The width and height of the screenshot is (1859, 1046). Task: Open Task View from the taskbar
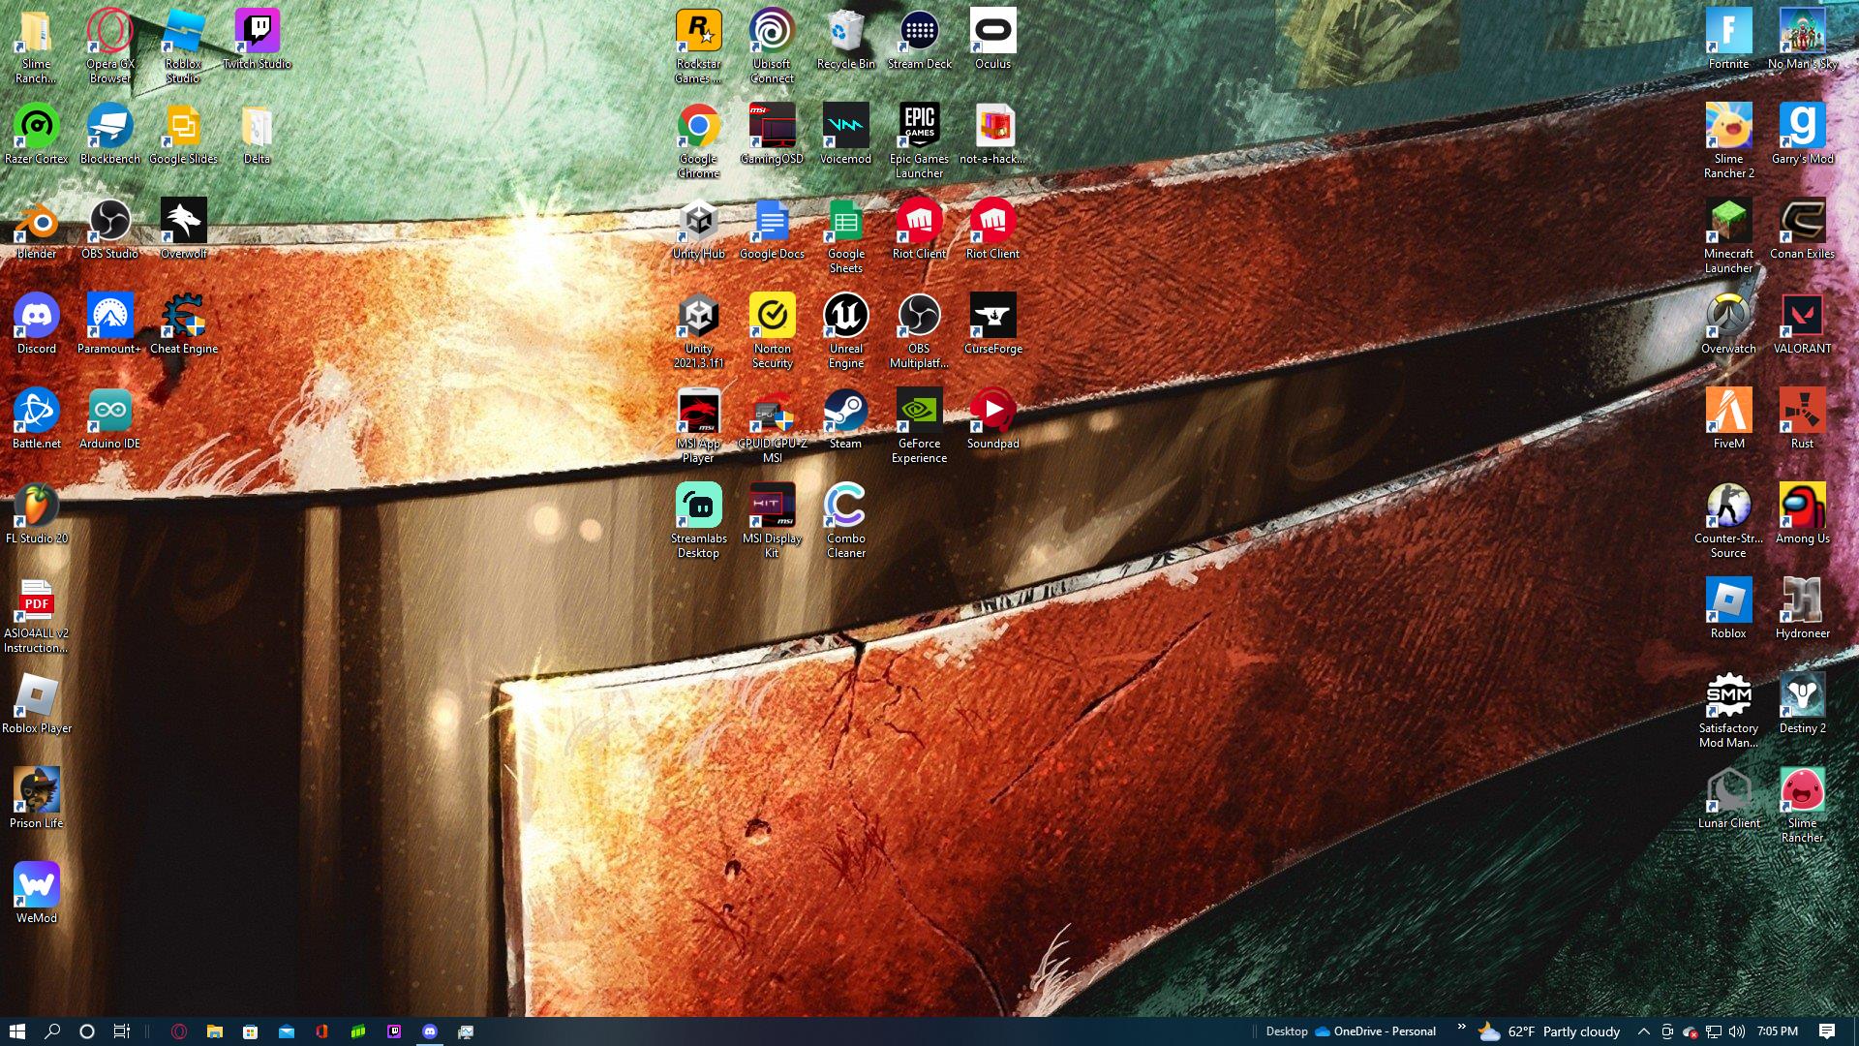121,1031
